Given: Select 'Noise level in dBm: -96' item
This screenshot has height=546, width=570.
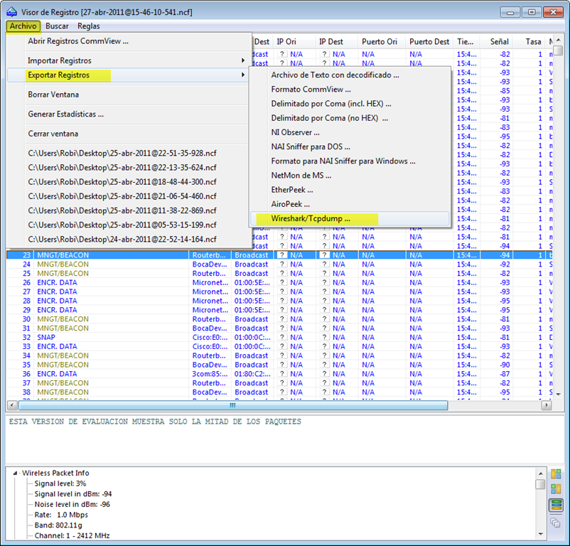Looking at the screenshot, I should pos(72,504).
